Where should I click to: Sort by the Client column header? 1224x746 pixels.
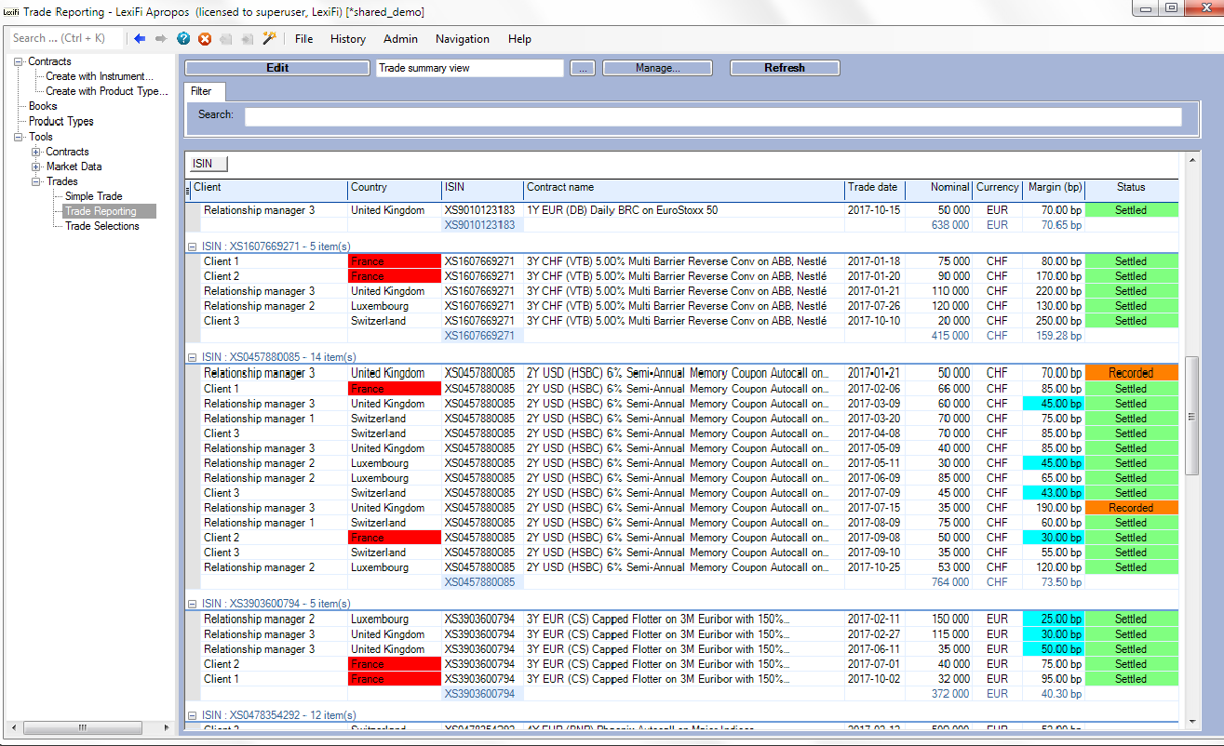(x=270, y=189)
